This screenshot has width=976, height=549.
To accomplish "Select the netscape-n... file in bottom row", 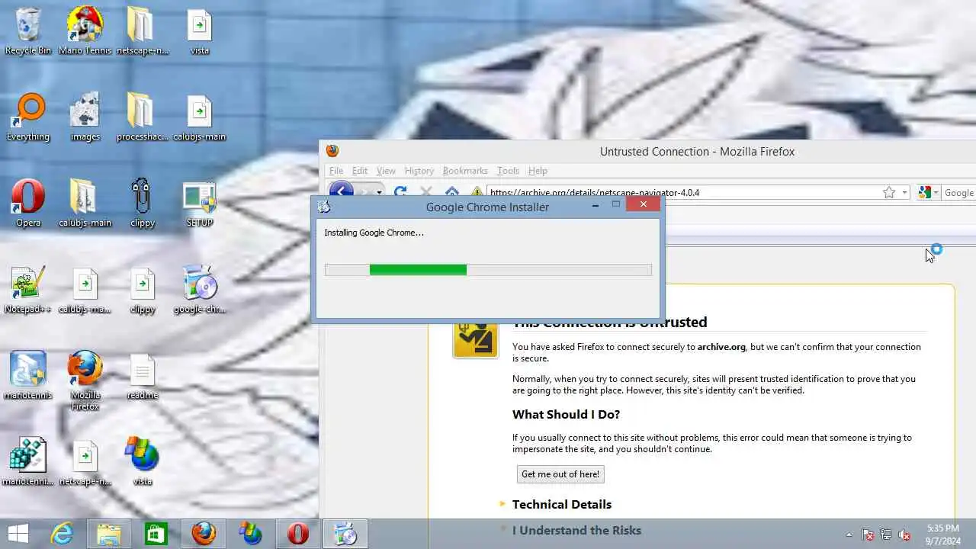I will (85, 461).
